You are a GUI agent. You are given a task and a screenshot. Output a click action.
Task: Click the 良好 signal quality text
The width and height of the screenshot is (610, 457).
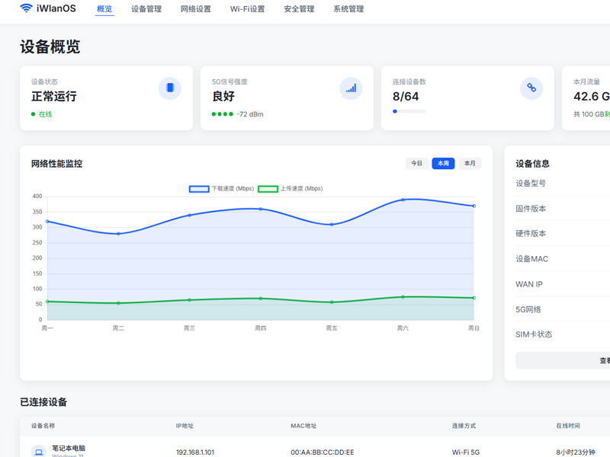(x=223, y=97)
